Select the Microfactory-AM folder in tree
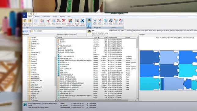 click(37, 81)
